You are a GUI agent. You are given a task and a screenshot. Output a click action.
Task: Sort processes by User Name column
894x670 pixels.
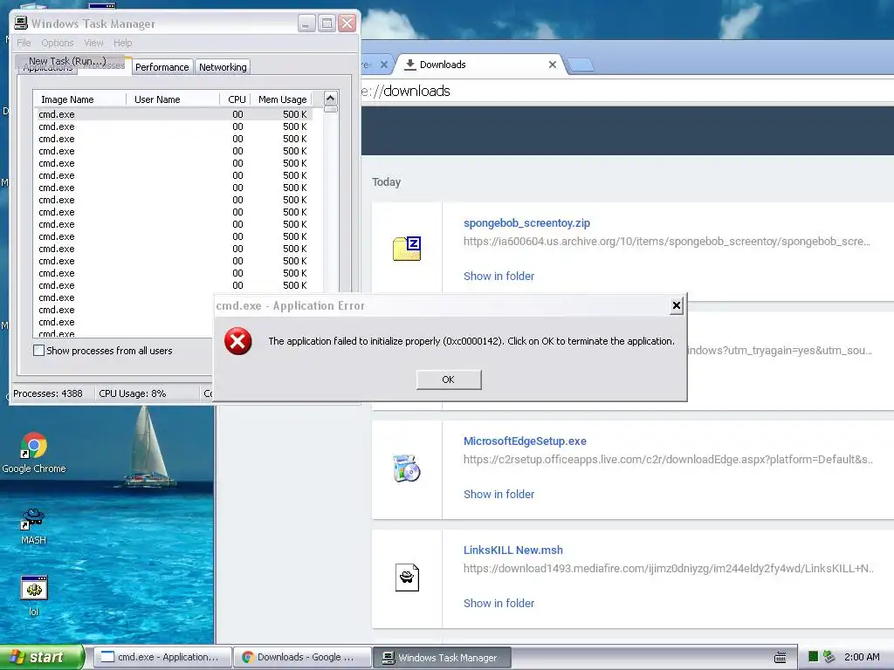click(x=173, y=99)
